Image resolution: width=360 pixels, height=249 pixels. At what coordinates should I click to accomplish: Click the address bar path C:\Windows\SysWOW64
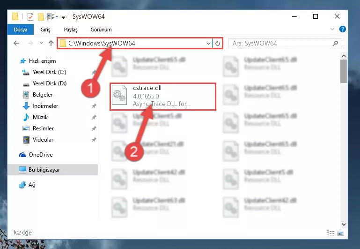point(102,43)
